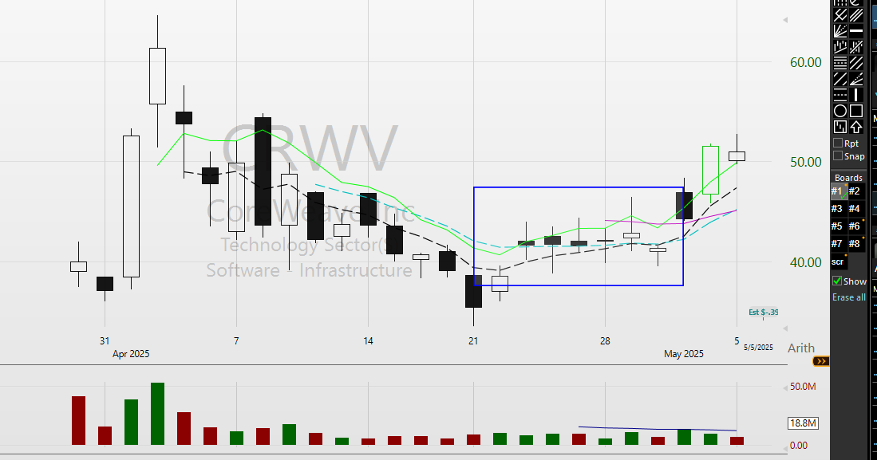Click the 18.8M volume value label
The height and width of the screenshot is (460, 877).
(803, 423)
